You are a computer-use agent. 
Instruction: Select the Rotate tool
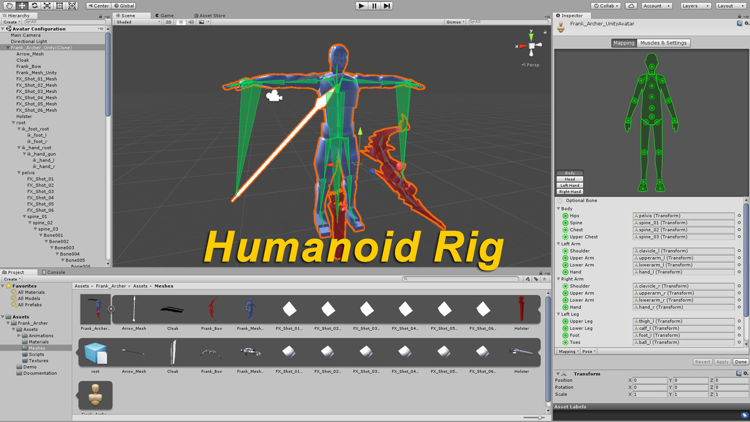point(34,6)
